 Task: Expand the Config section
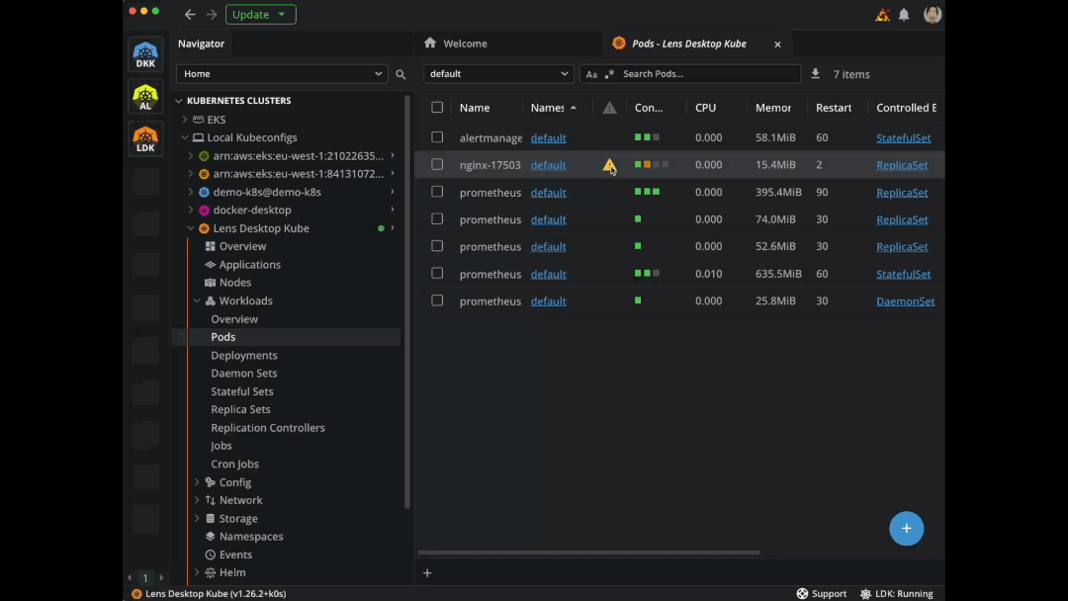pos(197,482)
